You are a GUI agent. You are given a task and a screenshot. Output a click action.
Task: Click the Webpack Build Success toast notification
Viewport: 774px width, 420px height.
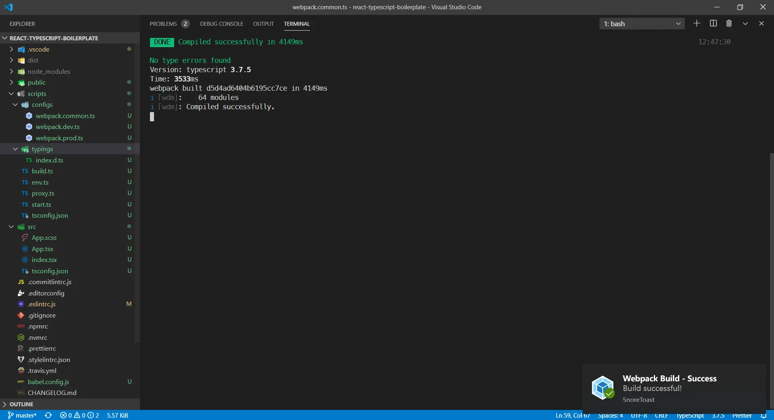[x=674, y=388]
